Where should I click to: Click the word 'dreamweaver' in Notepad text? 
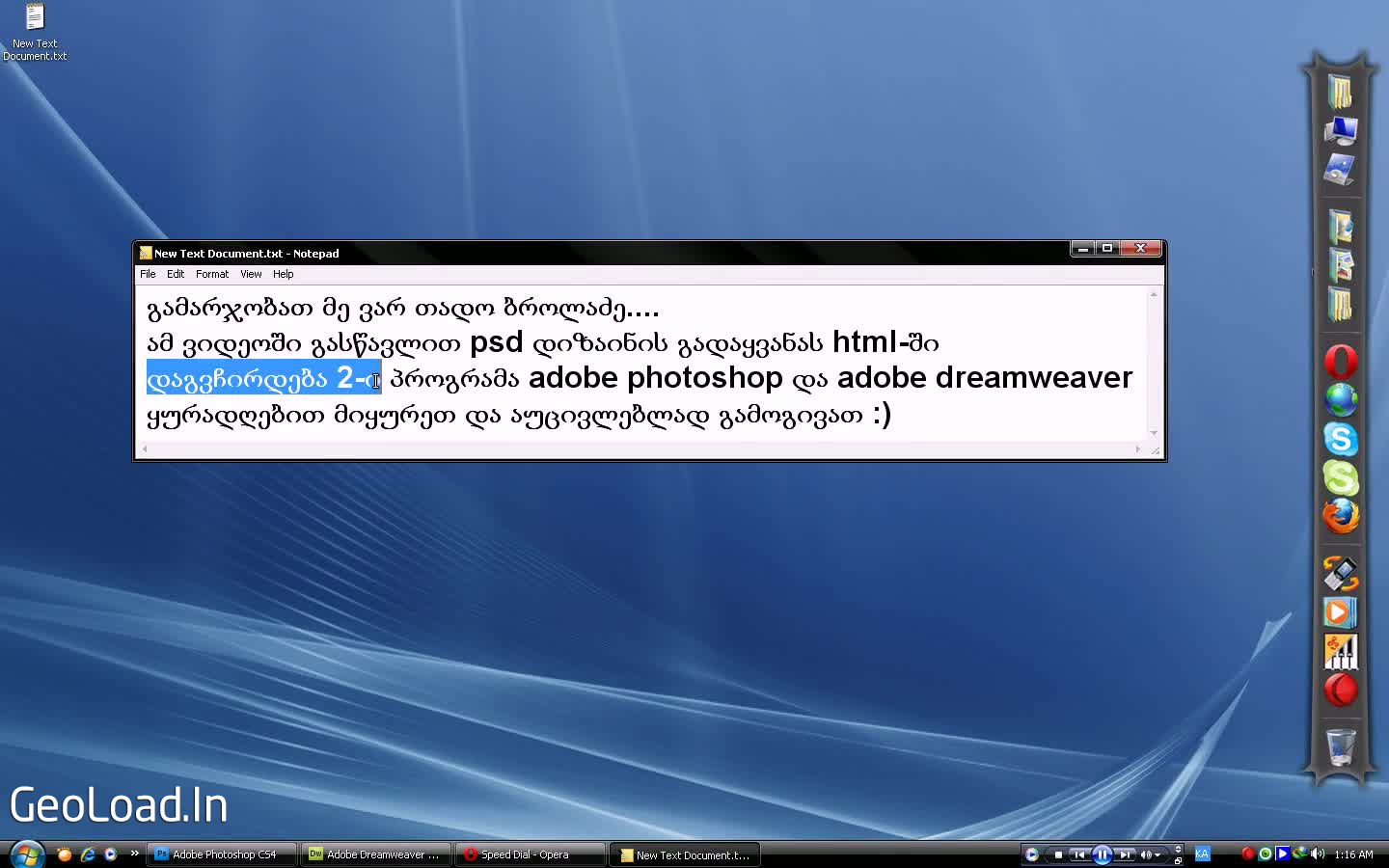tap(1034, 377)
